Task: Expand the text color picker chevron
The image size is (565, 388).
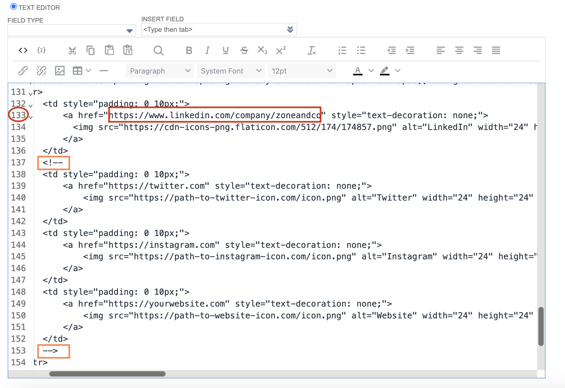Action: coord(371,71)
